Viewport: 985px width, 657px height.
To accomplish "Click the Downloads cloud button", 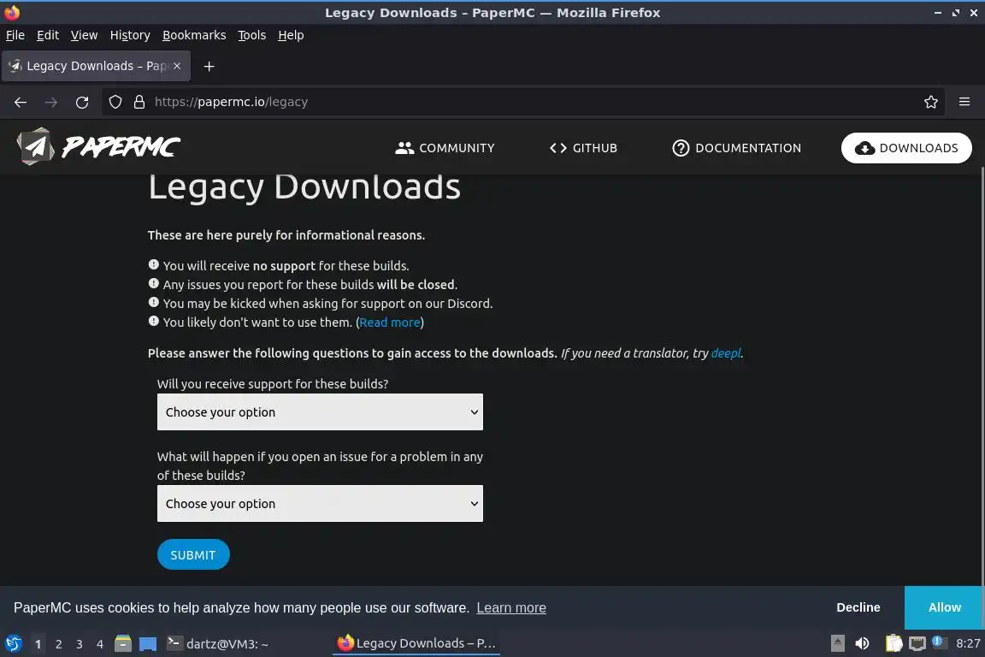I will click(x=905, y=148).
